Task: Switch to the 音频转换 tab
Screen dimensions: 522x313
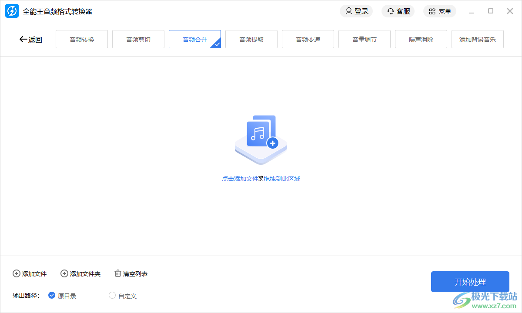Action: (81, 39)
